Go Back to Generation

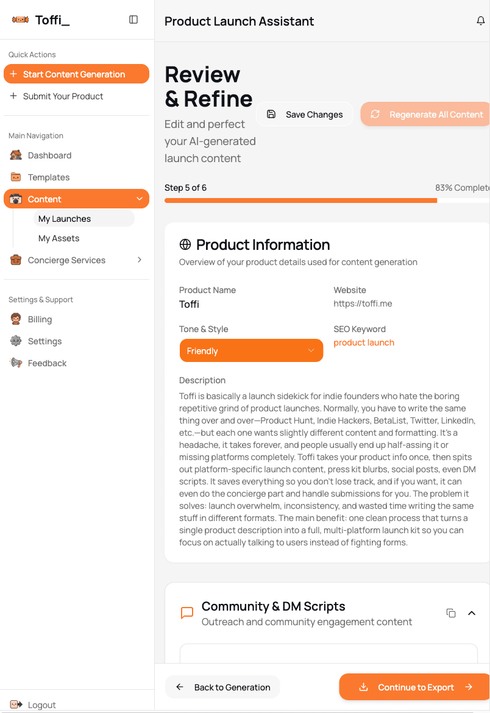coord(222,687)
